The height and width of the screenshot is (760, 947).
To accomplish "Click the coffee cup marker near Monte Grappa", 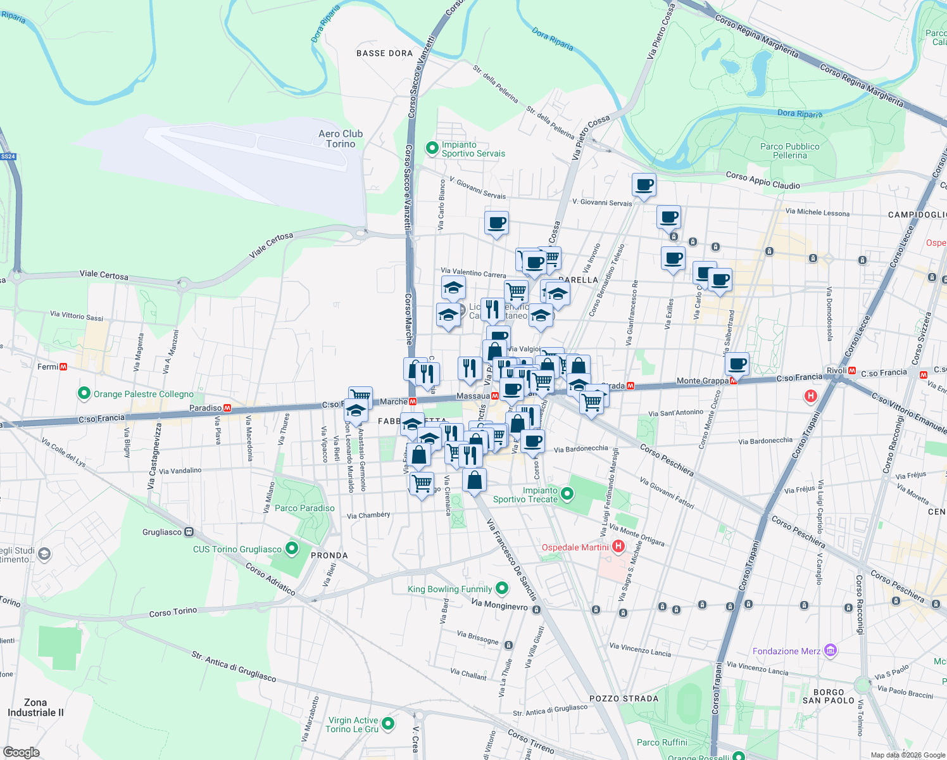I will pos(737,364).
